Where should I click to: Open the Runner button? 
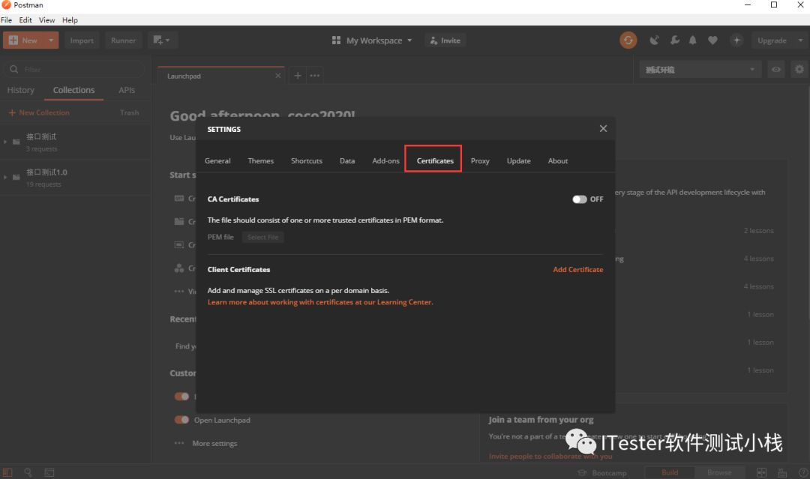(x=123, y=40)
